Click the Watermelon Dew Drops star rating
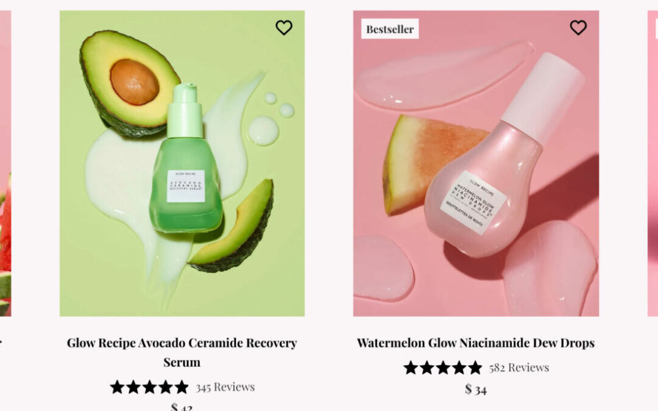Viewport: 658px width, 411px height. (443, 367)
